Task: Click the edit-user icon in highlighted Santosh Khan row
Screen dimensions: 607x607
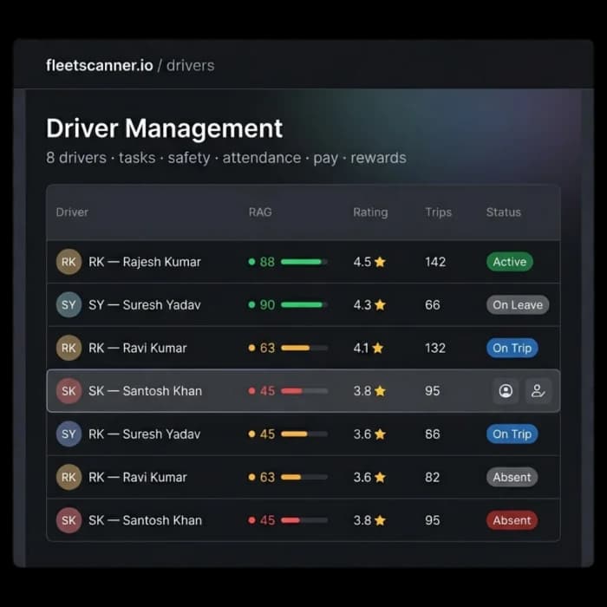Action: (x=538, y=390)
